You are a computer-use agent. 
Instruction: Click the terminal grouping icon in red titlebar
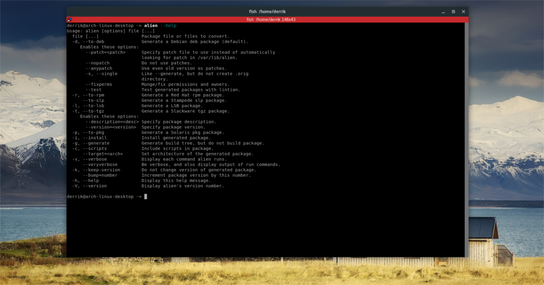point(69,19)
